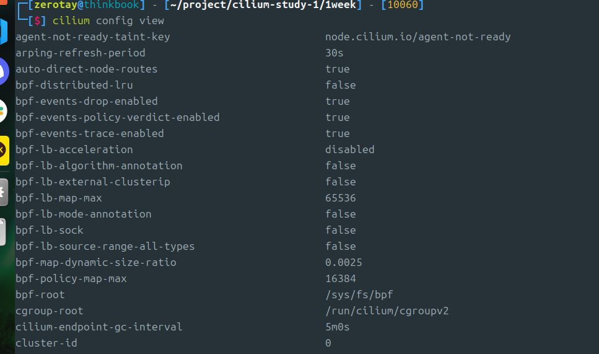
Task: Click the zerotay@thinkbook prompt text
Action: (87, 5)
